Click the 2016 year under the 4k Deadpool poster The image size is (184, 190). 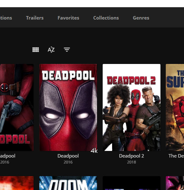68,162
